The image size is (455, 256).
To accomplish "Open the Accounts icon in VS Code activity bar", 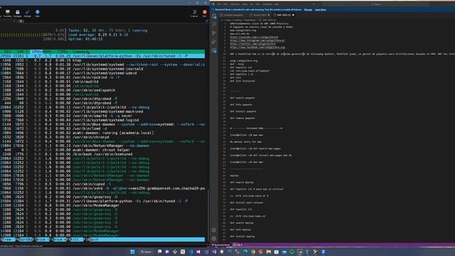I will (214, 230).
